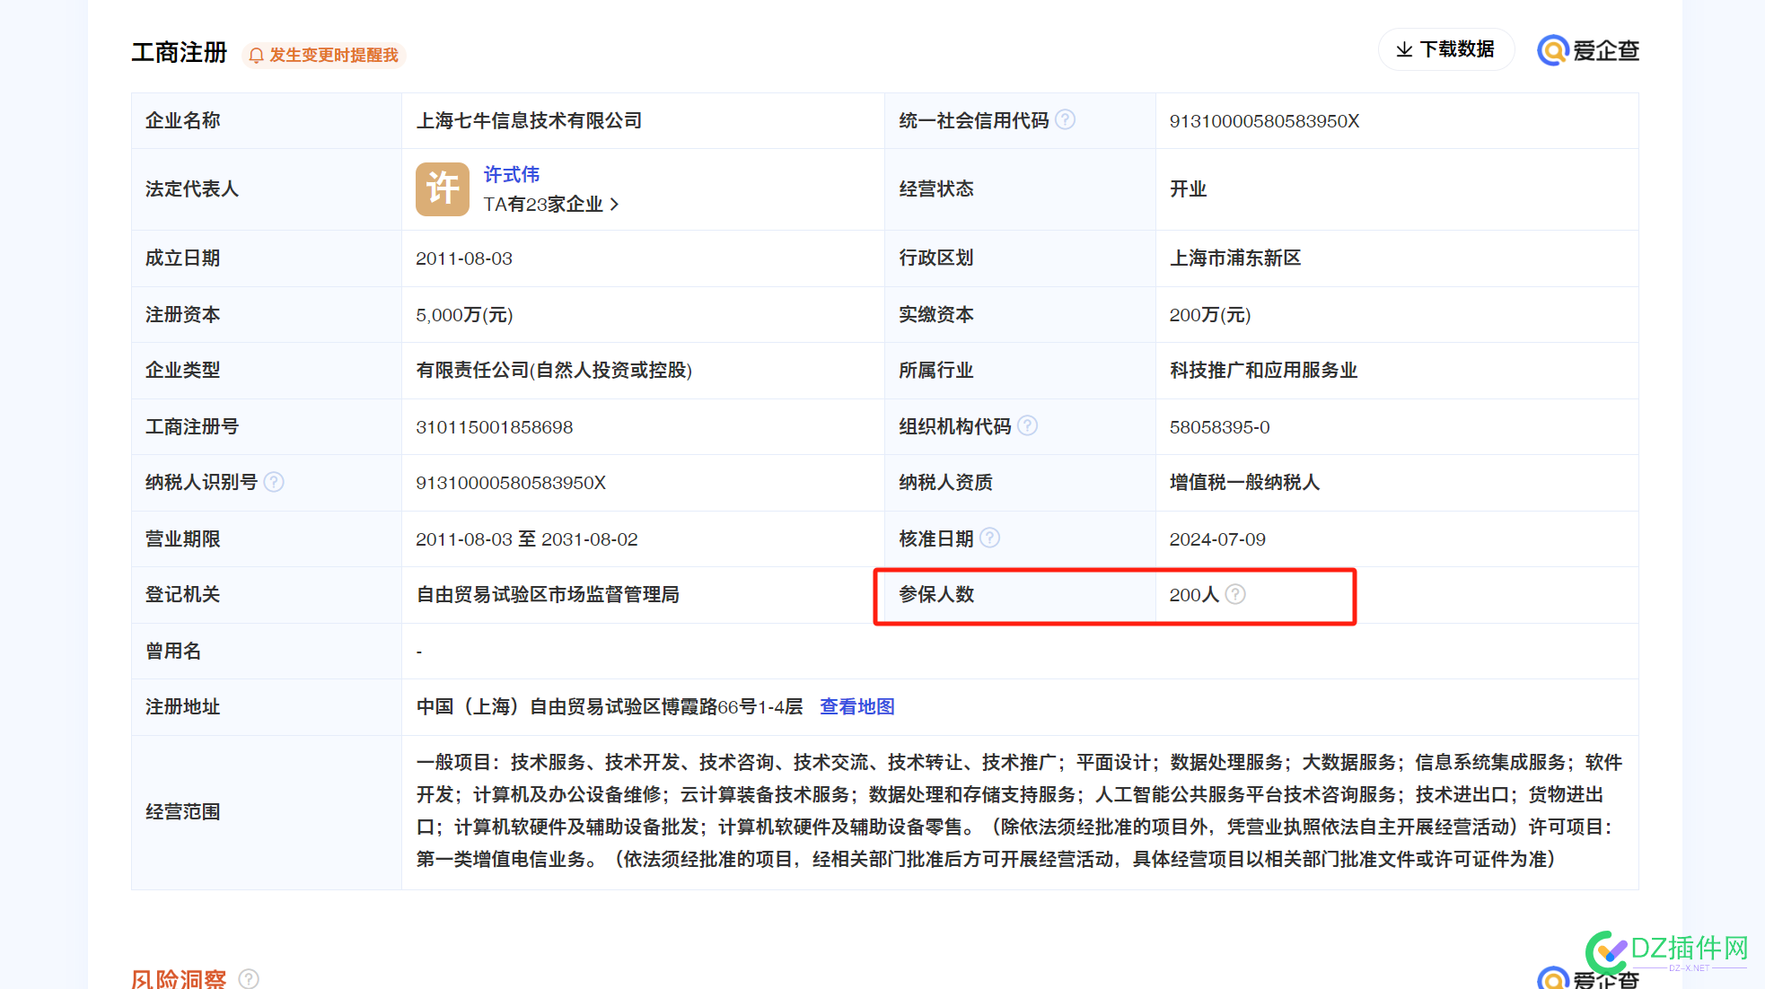The height and width of the screenshot is (989, 1765).
Task: Expand TA有23家企业 list
Action: [551, 205]
